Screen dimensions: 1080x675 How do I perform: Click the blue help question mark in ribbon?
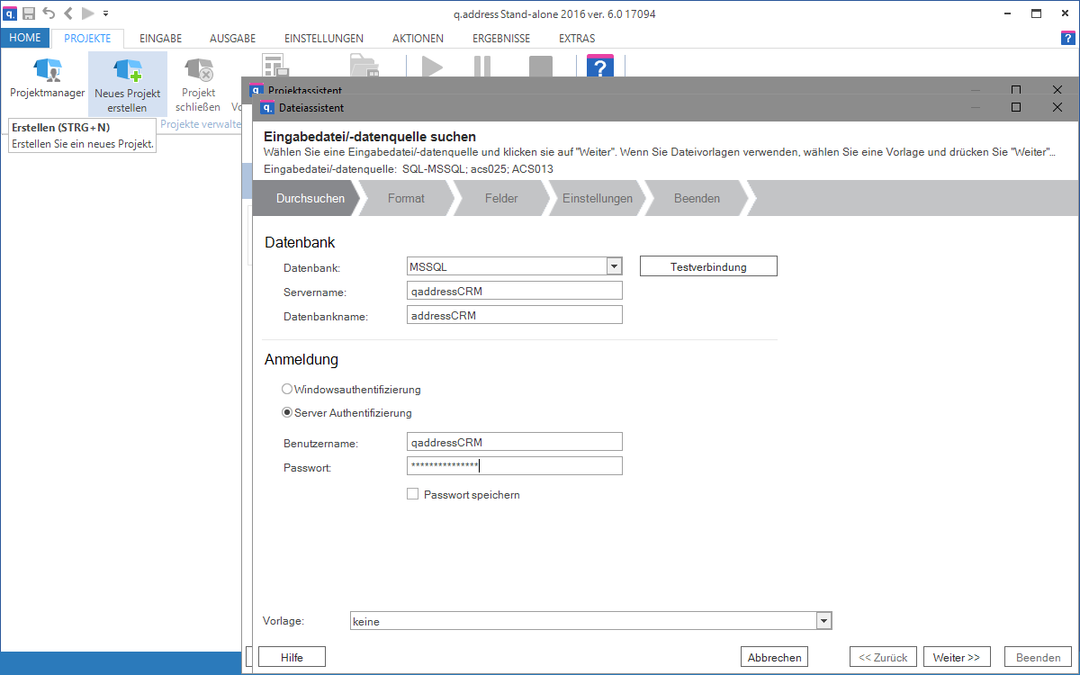[599, 67]
